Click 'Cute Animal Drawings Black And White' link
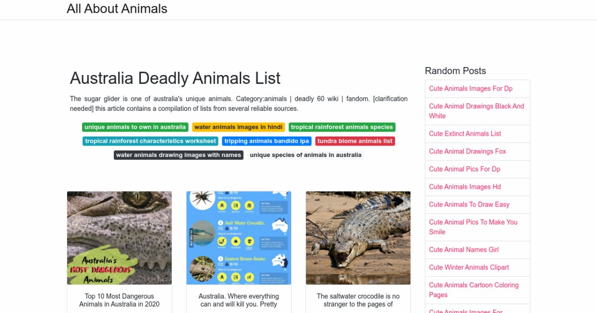Image resolution: width=597 pixels, height=313 pixels. coord(477,111)
